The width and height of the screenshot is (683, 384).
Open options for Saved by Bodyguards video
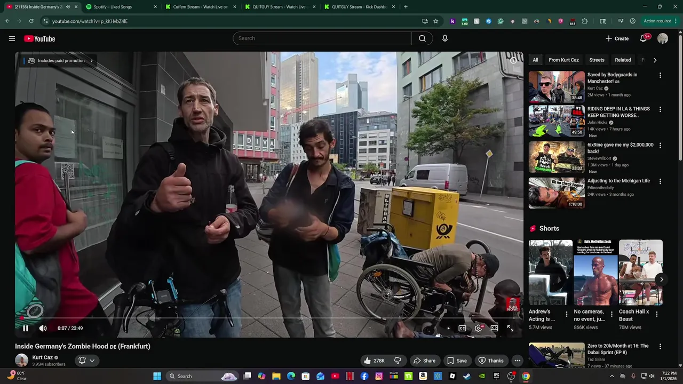click(x=660, y=75)
